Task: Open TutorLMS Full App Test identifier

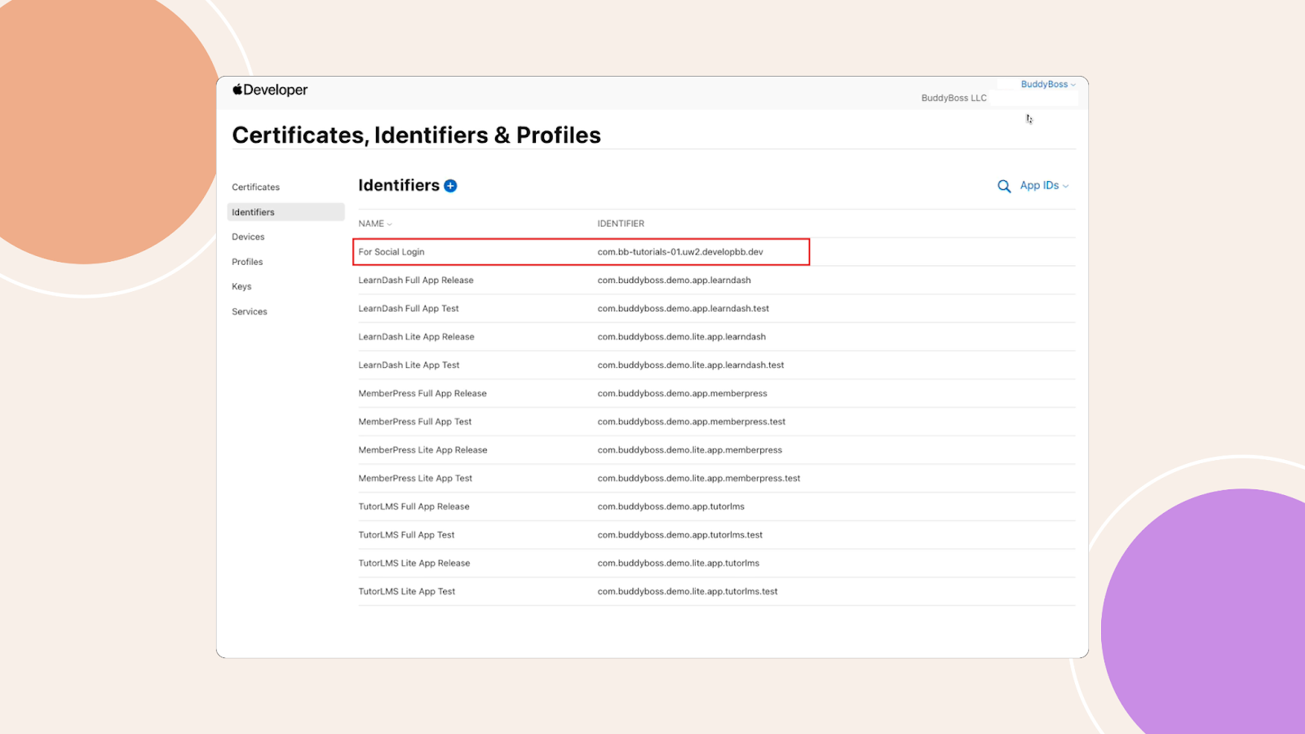Action: (406, 536)
